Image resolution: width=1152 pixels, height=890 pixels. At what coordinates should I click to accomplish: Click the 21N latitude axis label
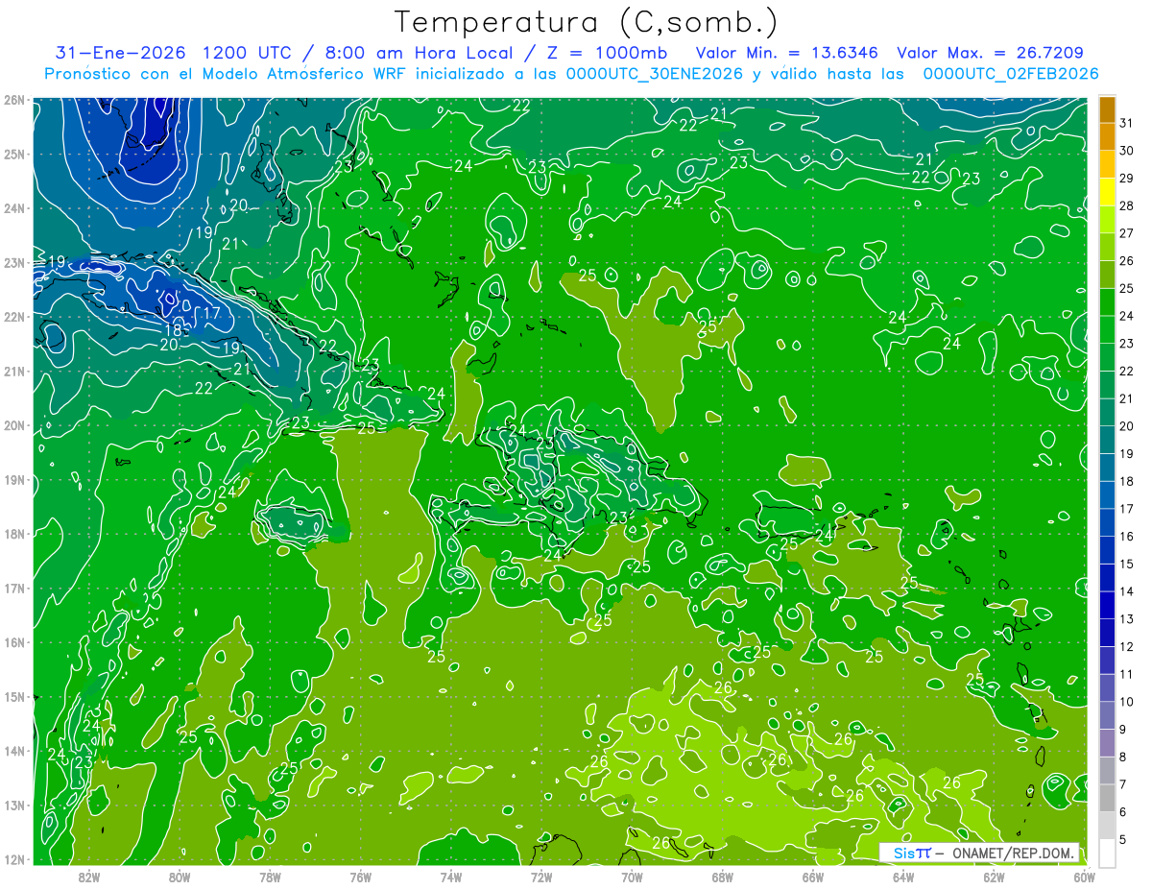pos(13,371)
